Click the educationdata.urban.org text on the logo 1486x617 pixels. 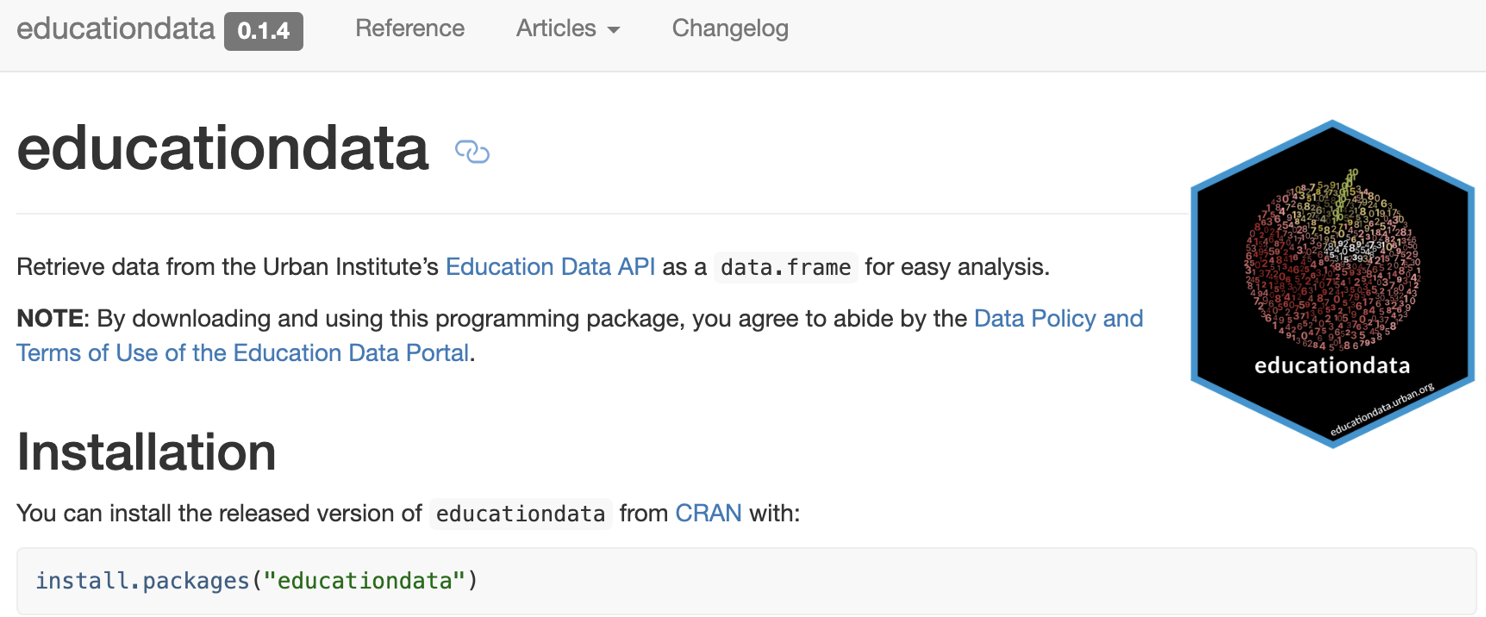click(x=1382, y=409)
